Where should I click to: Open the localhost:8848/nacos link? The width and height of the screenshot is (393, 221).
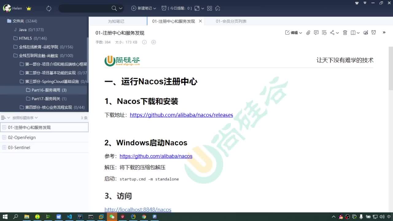pos(138,209)
